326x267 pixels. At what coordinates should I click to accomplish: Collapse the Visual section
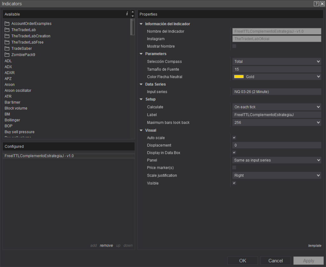[141, 130]
